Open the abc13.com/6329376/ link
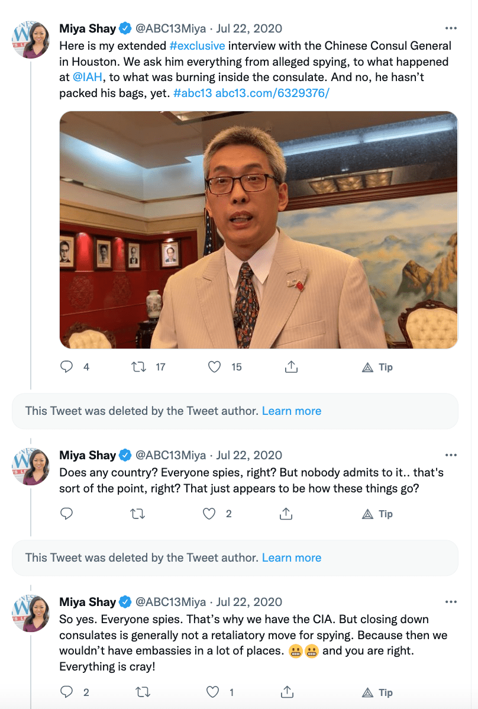This screenshot has height=709, width=478. 272,93
